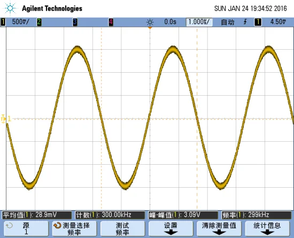Viewport: 294px width, 238px height.
Task: Click the 自动 trigger mode label
Action: tap(228, 22)
